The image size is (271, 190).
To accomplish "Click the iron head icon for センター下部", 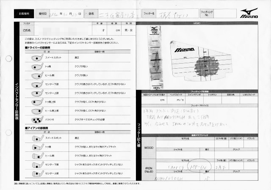I will [x=38, y=165].
